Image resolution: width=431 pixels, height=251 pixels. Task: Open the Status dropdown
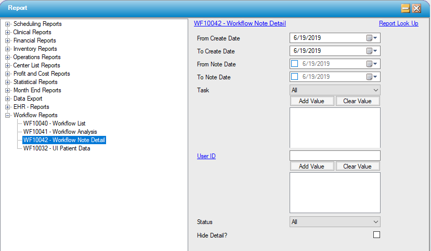pyautogui.click(x=334, y=222)
